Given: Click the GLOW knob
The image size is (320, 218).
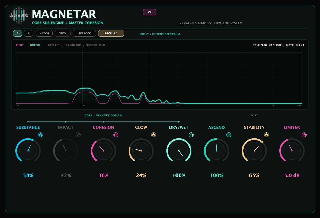Looking at the screenshot, I should (x=141, y=151).
